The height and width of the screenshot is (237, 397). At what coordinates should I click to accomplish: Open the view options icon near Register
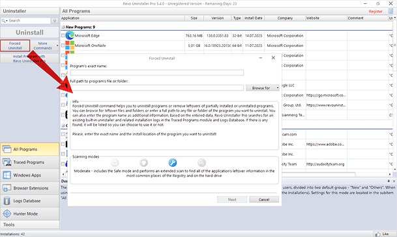(390, 11)
